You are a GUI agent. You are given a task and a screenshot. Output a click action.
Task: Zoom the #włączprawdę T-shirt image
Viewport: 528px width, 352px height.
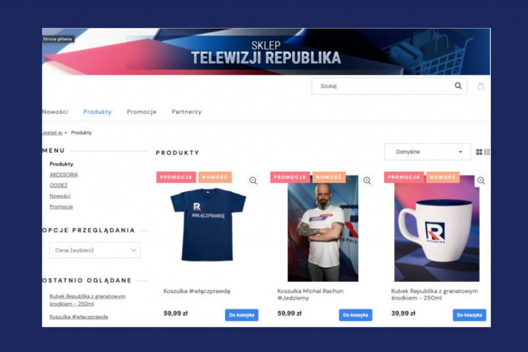253,181
